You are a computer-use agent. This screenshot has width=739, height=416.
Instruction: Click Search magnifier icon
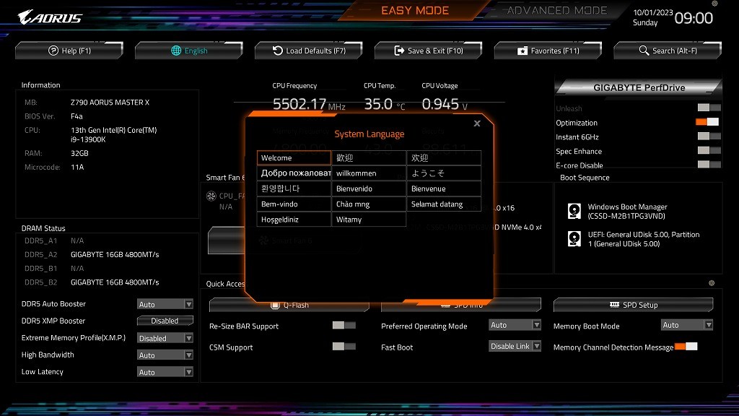pyautogui.click(x=644, y=50)
